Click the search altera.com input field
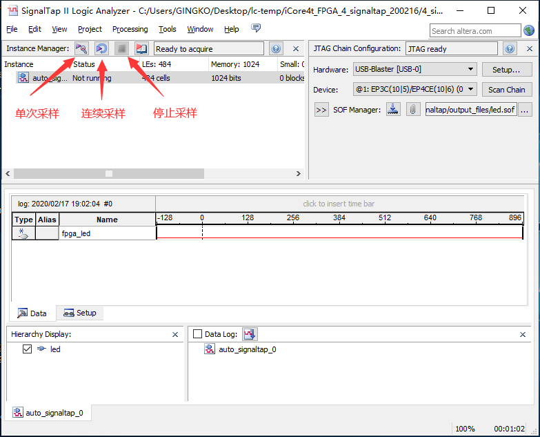The width and height of the screenshot is (540, 437). coord(474,30)
